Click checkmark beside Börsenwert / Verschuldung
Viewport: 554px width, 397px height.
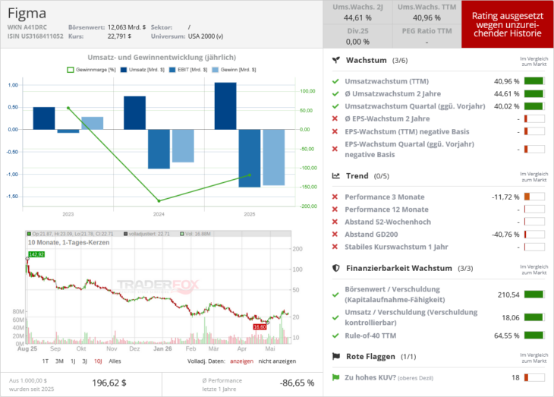coord(335,295)
